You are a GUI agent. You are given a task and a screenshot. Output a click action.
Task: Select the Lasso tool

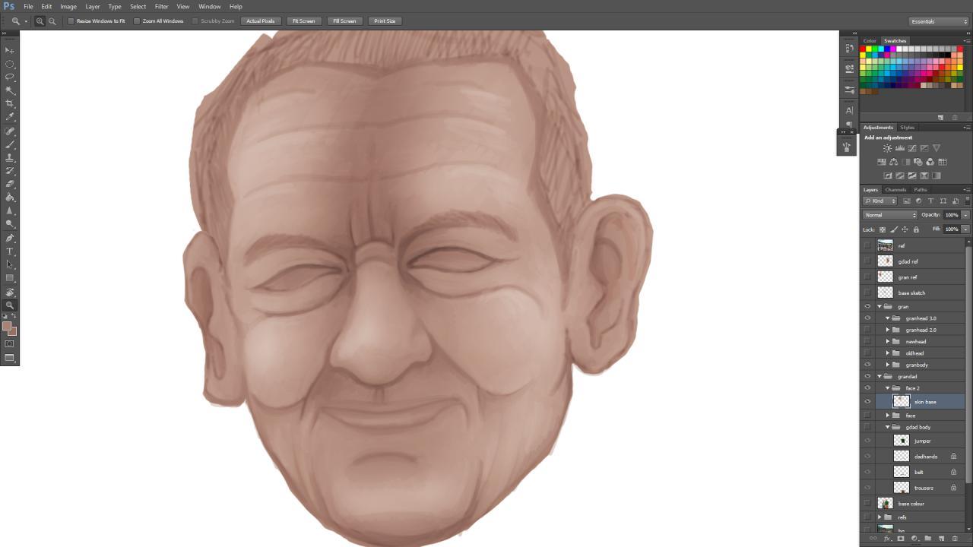[10, 77]
